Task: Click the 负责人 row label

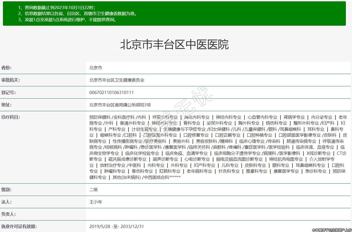Action: (8, 214)
